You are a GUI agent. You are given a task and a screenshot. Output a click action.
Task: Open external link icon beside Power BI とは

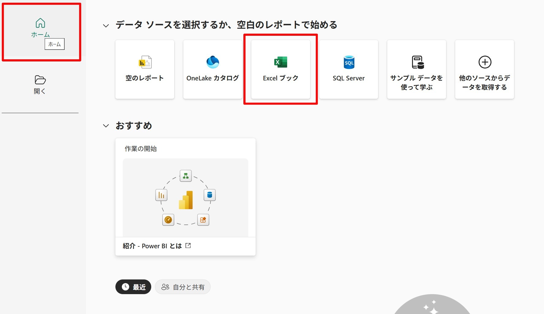tap(188, 246)
